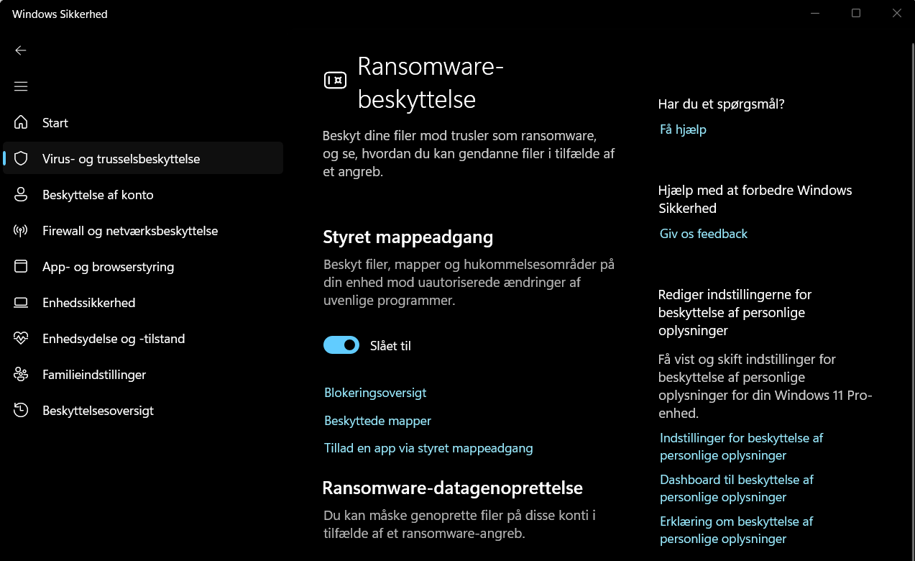Open Beskyttelsesoversigt in the sidebar
Viewport: 915px width, 561px height.
tap(98, 411)
